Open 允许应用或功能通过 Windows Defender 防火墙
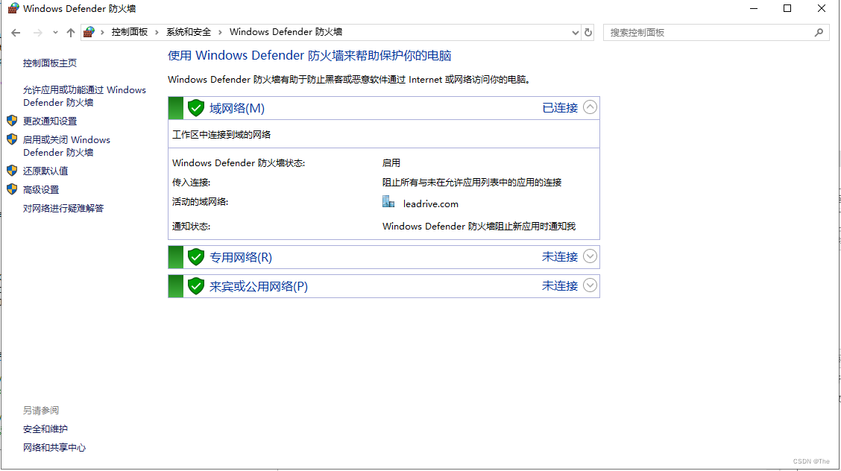 pyautogui.click(x=84, y=96)
